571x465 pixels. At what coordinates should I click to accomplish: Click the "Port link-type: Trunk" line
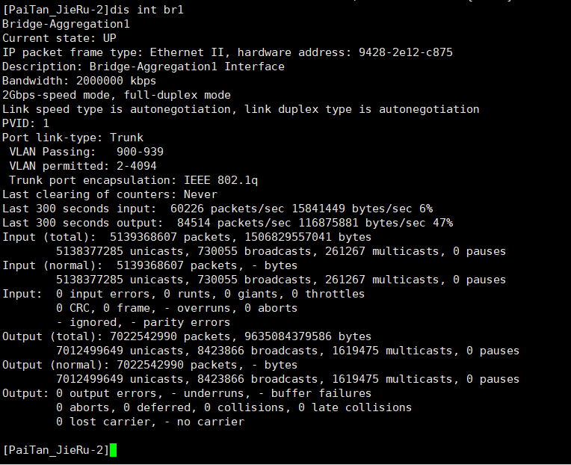(72, 138)
